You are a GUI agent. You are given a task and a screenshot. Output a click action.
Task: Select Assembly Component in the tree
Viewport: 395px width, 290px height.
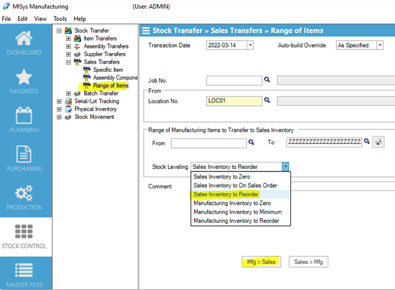click(115, 78)
